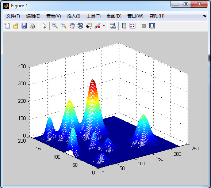Expand the Brush tool color dropdown arrow
211x188 pixels.
[x=104, y=26]
